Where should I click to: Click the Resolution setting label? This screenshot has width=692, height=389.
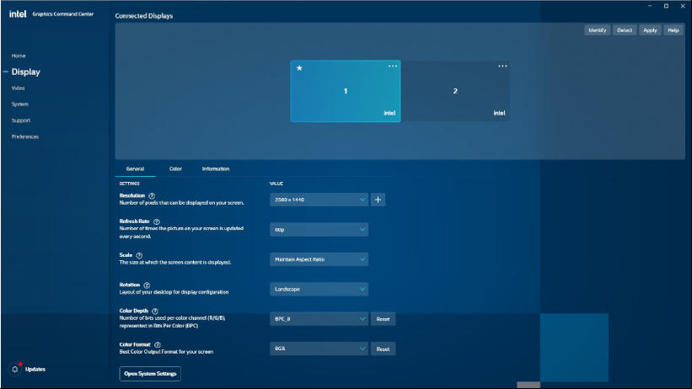(132, 195)
